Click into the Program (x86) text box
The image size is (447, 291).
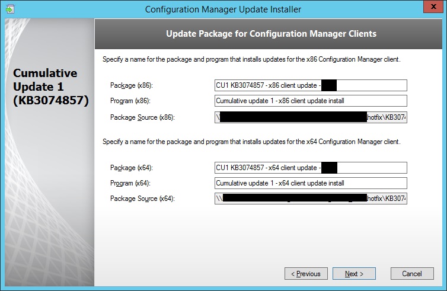tap(311, 101)
